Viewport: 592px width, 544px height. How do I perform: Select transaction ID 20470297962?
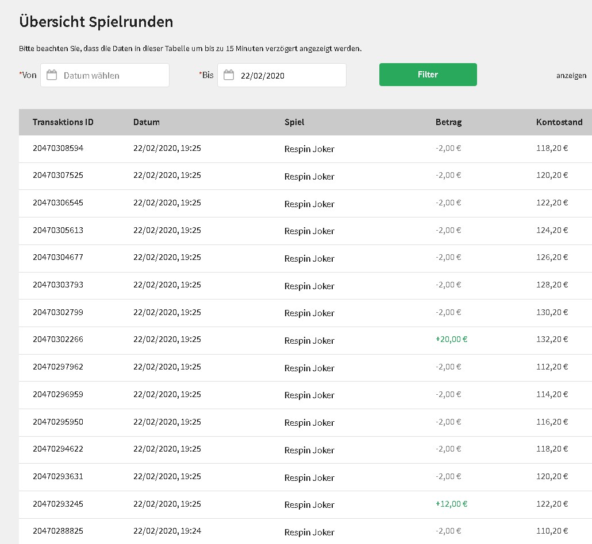point(58,367)
